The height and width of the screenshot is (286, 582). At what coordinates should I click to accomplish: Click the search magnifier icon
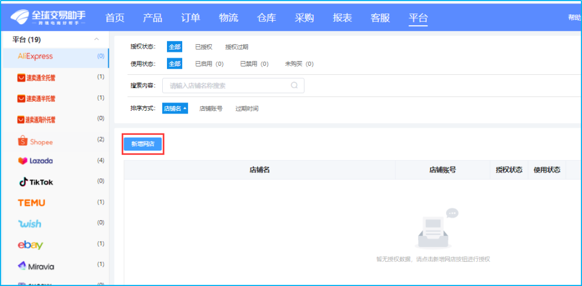295,85
